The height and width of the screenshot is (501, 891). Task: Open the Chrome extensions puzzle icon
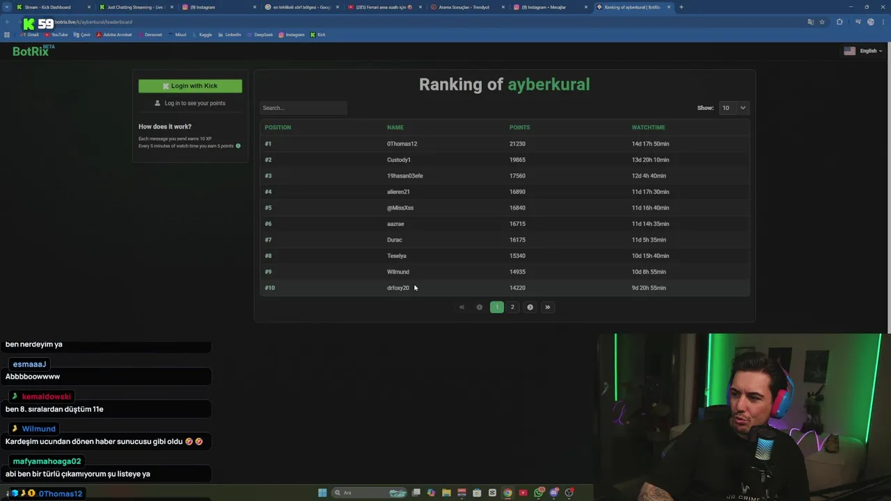click(839, 22)
